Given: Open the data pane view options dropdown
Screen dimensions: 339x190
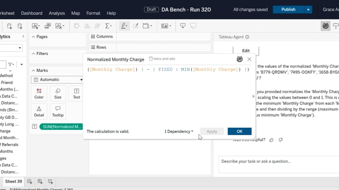Looking at the screenshot, I should pyautogui.click(x=21, y=64).
